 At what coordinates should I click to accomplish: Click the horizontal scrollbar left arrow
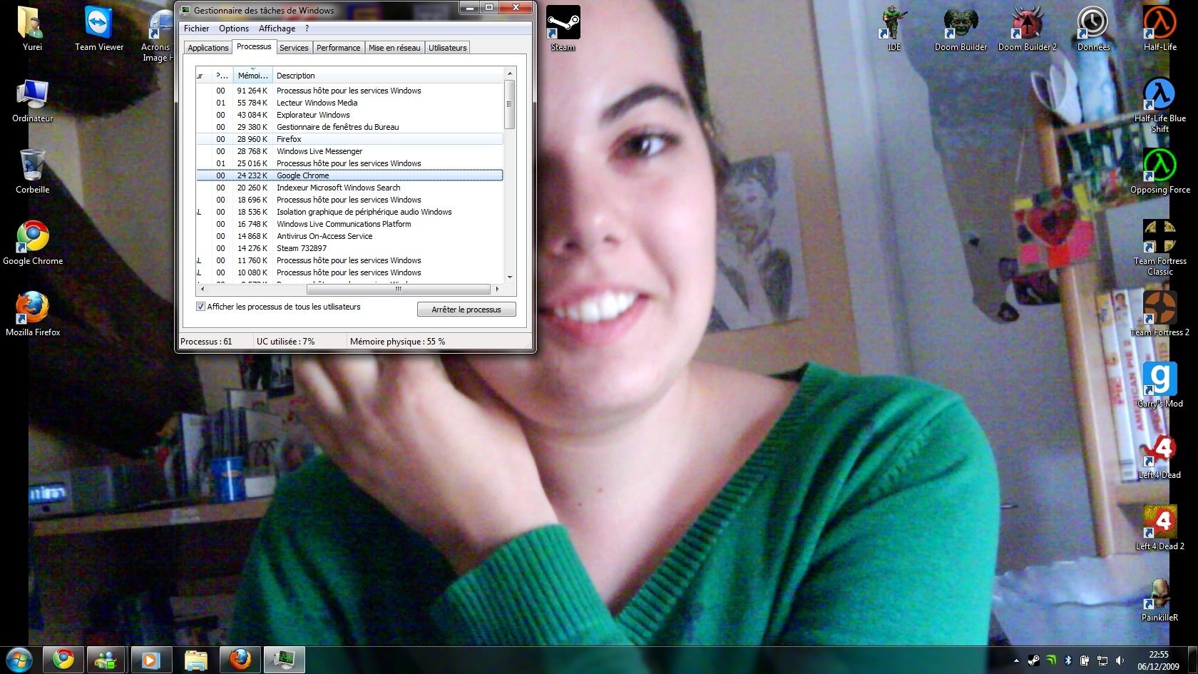(203, 290)
